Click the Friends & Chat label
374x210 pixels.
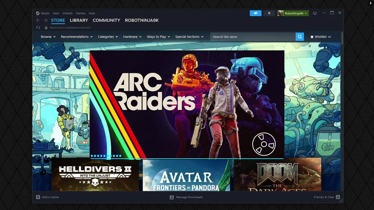click(x=324, y=197)
